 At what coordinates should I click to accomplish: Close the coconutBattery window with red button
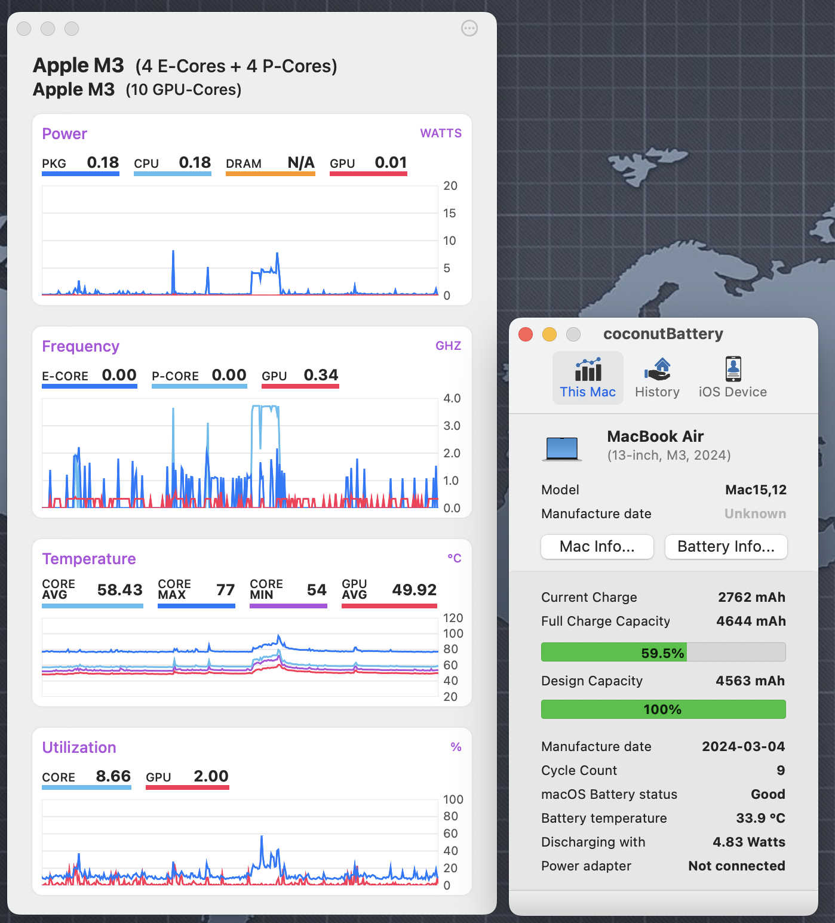coord(526,334)
